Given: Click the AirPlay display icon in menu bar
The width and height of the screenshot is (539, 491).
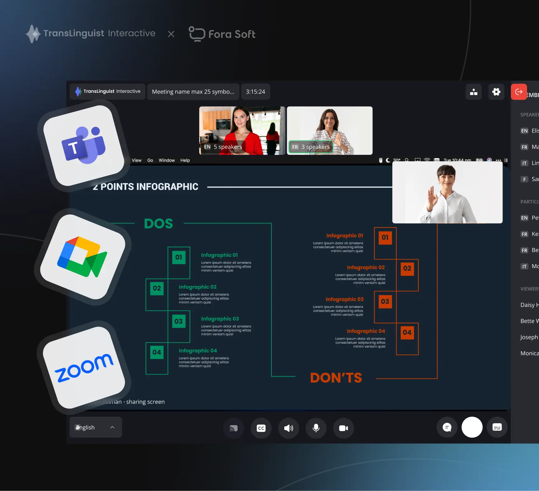Looking at the screenshot, I should (418, 160).
